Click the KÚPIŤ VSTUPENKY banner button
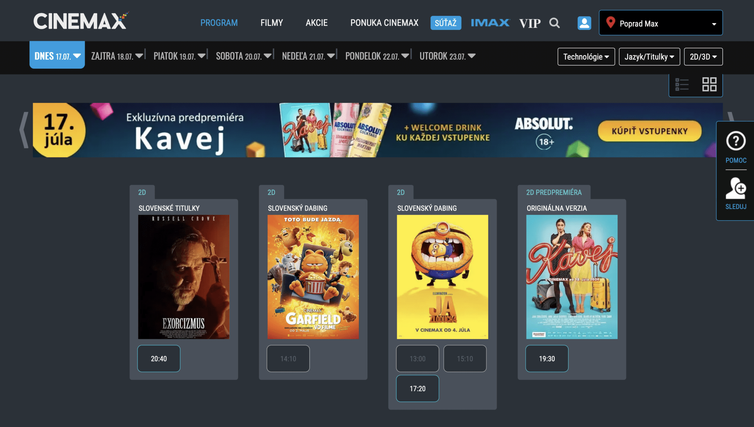 [x=649, y=131]
